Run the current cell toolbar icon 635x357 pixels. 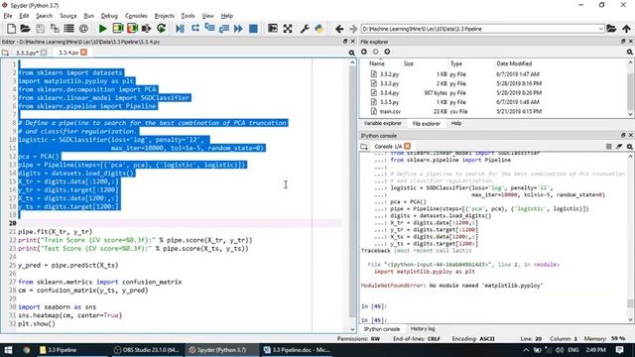(x=118, y=29)
